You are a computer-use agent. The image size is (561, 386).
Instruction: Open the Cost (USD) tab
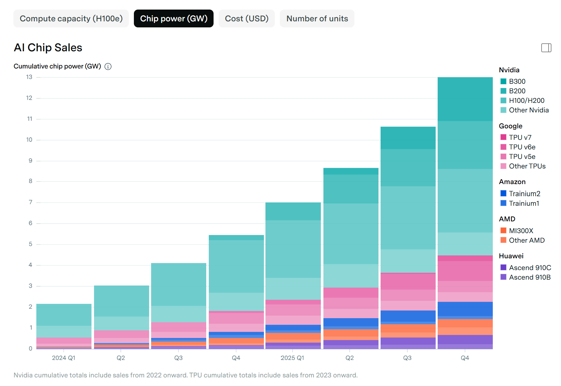point(246,18)
